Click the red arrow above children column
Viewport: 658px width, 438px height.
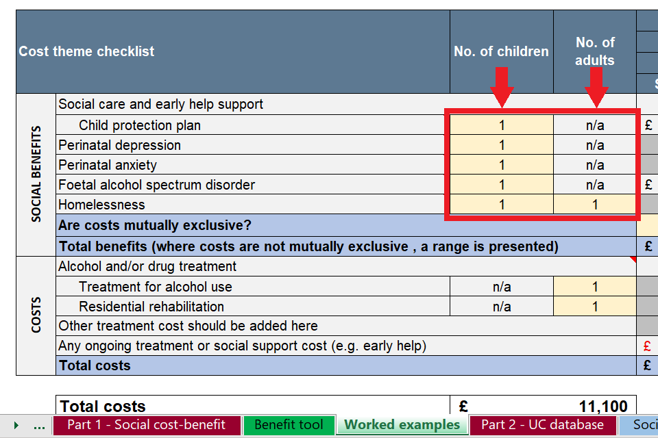(502, 87)
